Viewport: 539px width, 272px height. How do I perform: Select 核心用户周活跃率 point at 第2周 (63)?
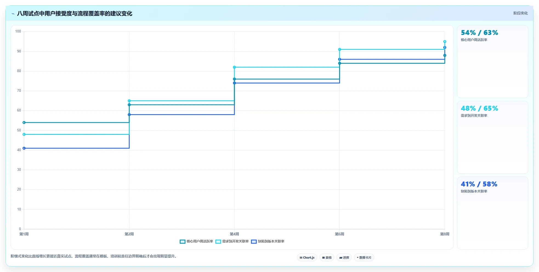tap(129, 105)
